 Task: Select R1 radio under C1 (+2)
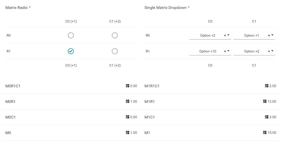115,51
